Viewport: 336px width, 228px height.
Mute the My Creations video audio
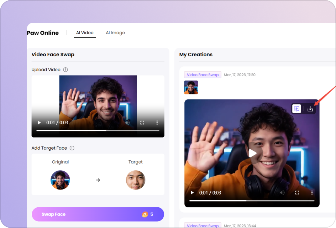click(282, 193)
